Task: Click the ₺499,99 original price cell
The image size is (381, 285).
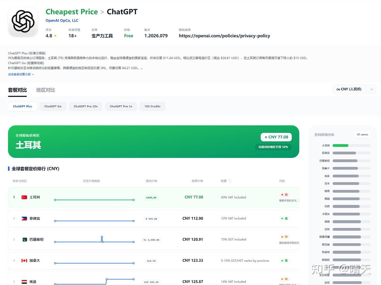Action: (151, 198)
